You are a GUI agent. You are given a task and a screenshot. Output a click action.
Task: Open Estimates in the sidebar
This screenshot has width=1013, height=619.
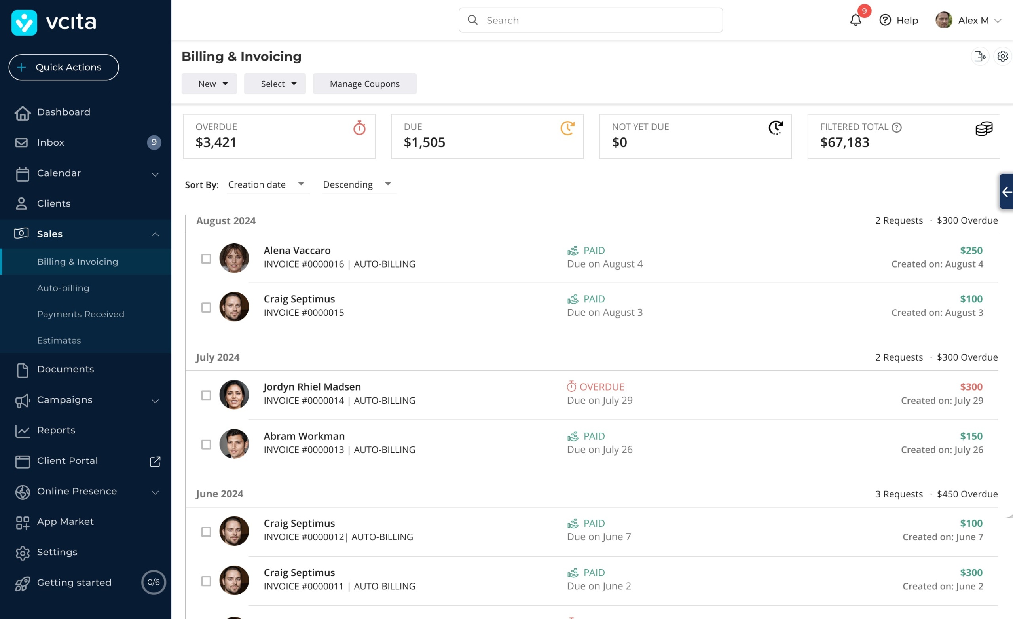[x=59, y=340]
